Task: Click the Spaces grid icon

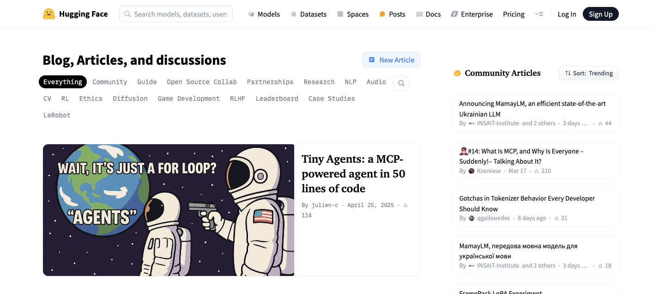Action: pos(340,14)
